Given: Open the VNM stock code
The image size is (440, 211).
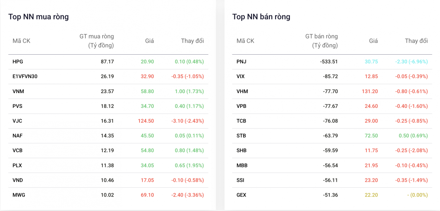Looking at the screenshot, I should [18, 91].
